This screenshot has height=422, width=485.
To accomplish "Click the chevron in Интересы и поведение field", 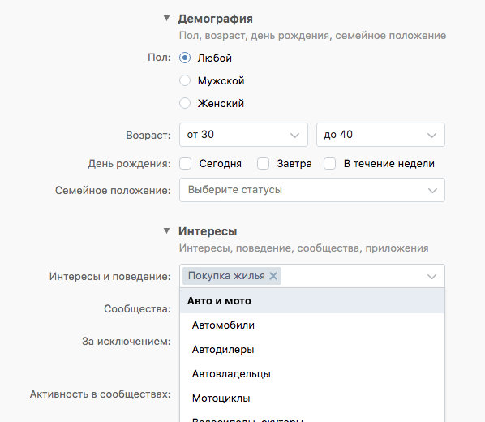I will click(431, 276).
